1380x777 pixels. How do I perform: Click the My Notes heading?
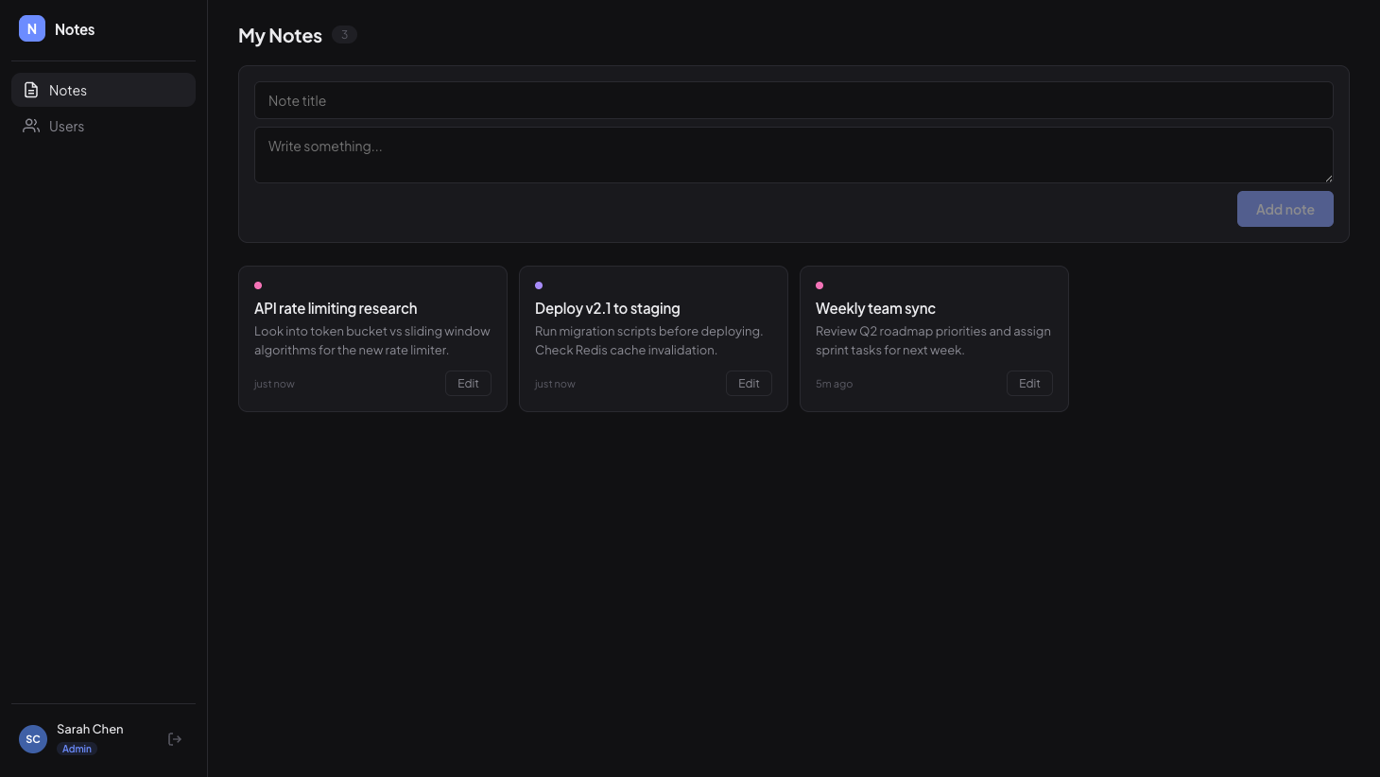280,35
